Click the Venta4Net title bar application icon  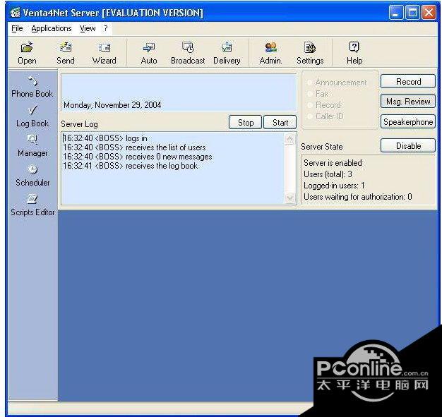pos(15,13)
